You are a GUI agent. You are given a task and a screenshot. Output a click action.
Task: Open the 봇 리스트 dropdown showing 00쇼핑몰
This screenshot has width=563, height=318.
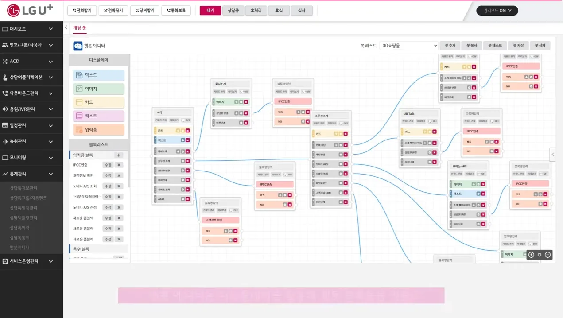click(409, 46)
